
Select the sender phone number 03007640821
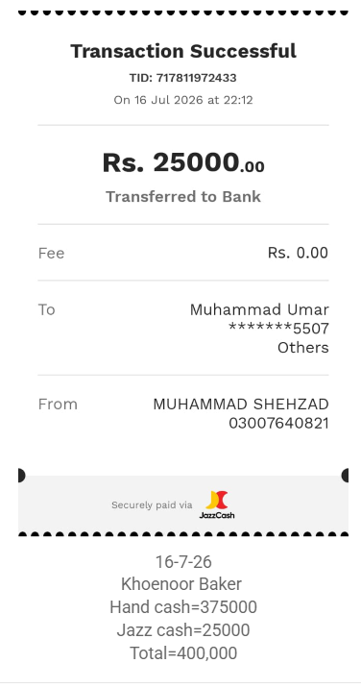[x=278, y=424]
